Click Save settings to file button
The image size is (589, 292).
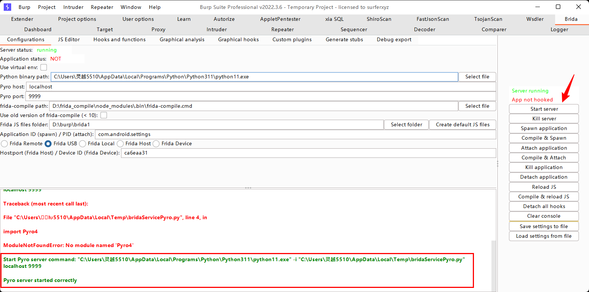click(x=544, y=226)
